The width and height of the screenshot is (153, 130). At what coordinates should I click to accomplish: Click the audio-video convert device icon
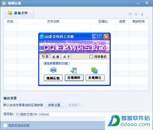tap(74, 70)
